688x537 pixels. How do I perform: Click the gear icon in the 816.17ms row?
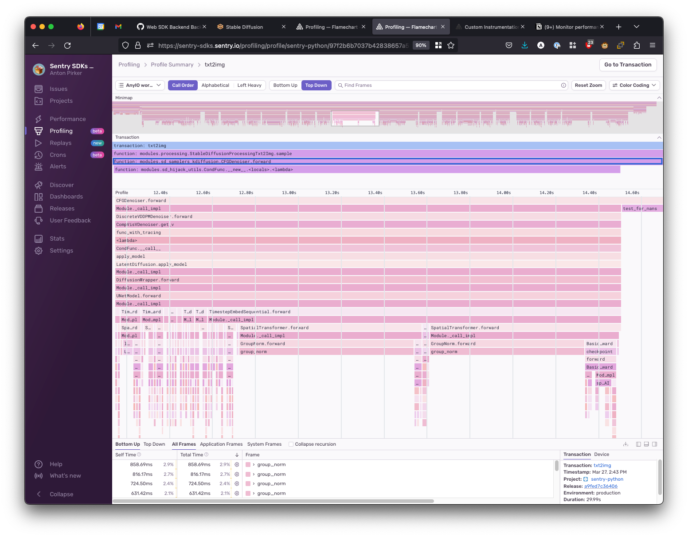pos(237,475)
